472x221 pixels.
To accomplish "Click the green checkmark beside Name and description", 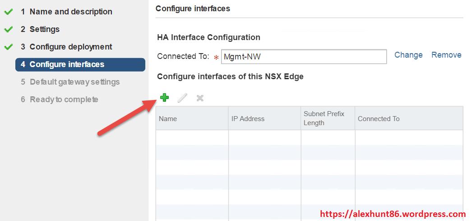I will point(8,12).
